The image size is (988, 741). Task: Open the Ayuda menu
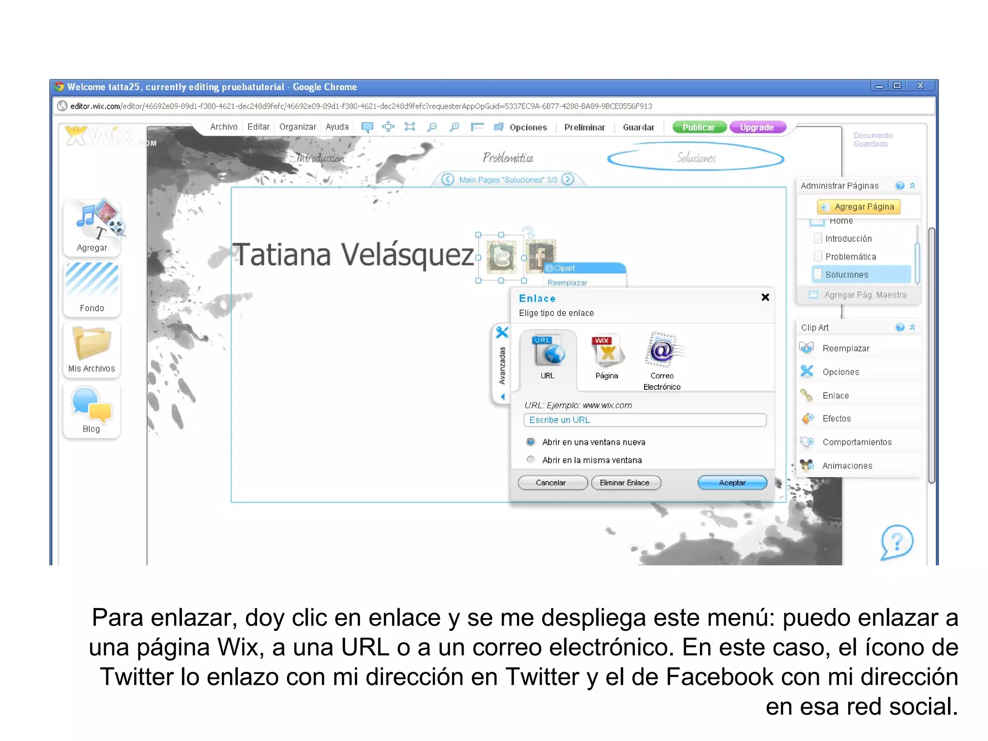click(337, 127)
